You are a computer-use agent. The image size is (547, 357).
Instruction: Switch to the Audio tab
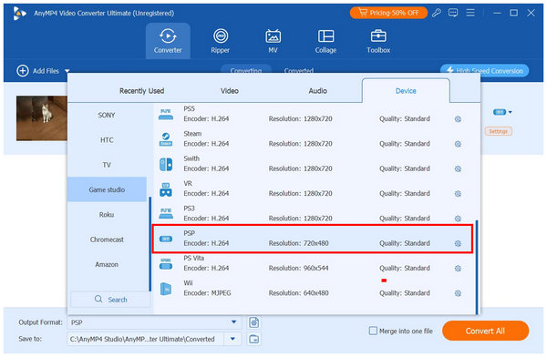[318, 91]
